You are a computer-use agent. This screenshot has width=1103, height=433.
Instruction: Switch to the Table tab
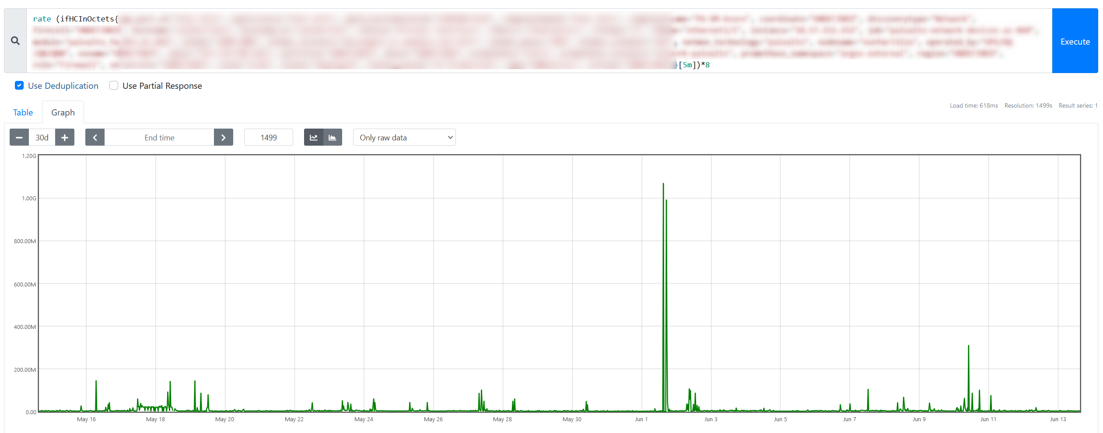pyautogui.click(x=23, y=112)
